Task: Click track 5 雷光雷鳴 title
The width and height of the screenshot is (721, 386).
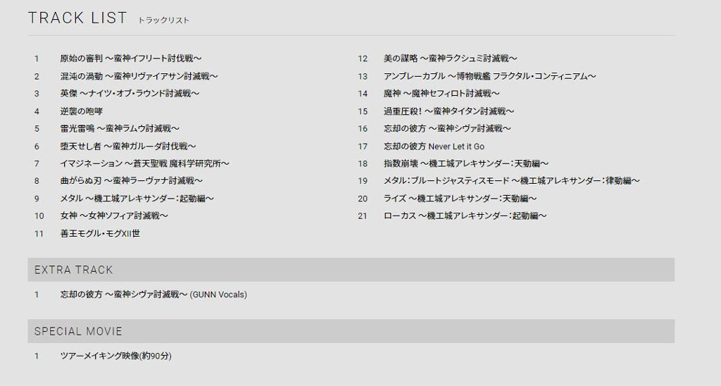Action: click(x=120, y=128)
